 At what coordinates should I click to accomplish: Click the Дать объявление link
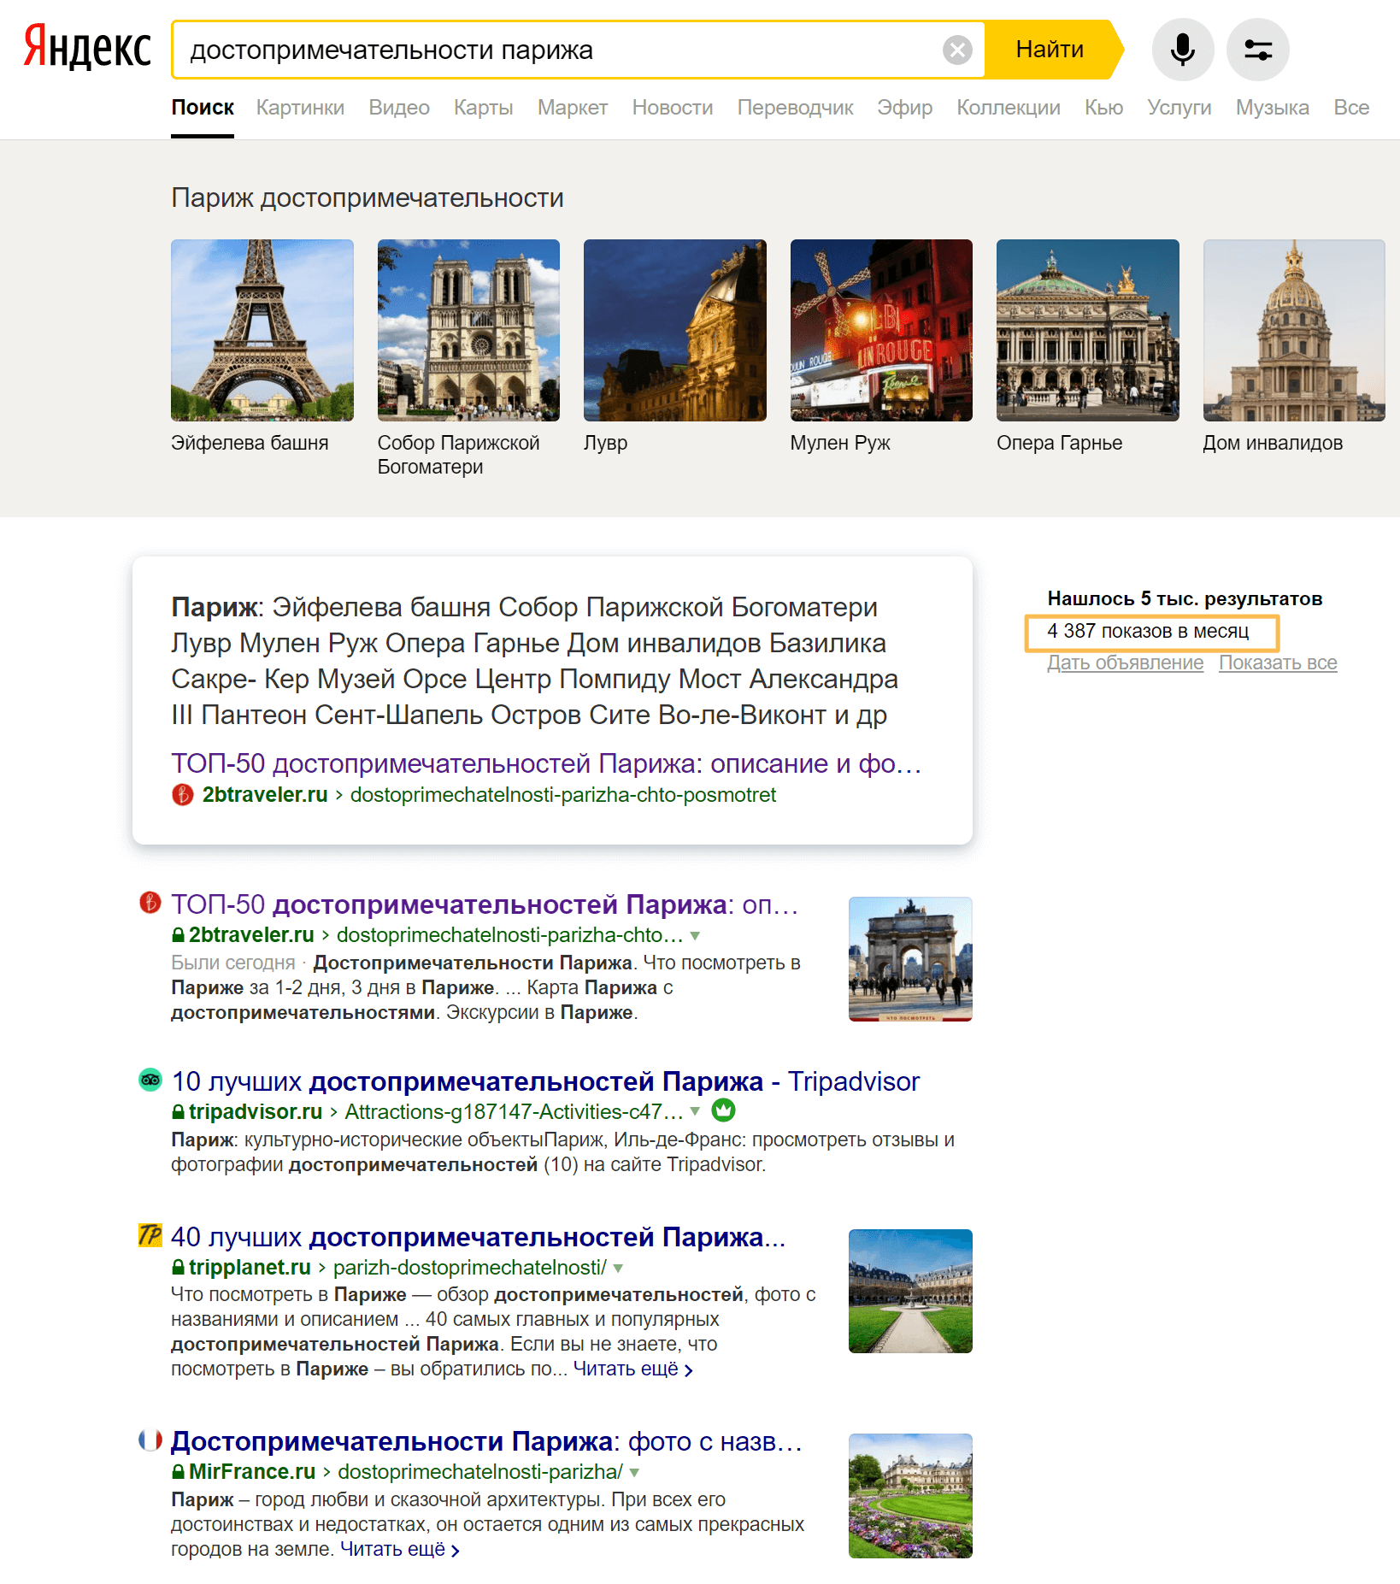[1125, 663]
